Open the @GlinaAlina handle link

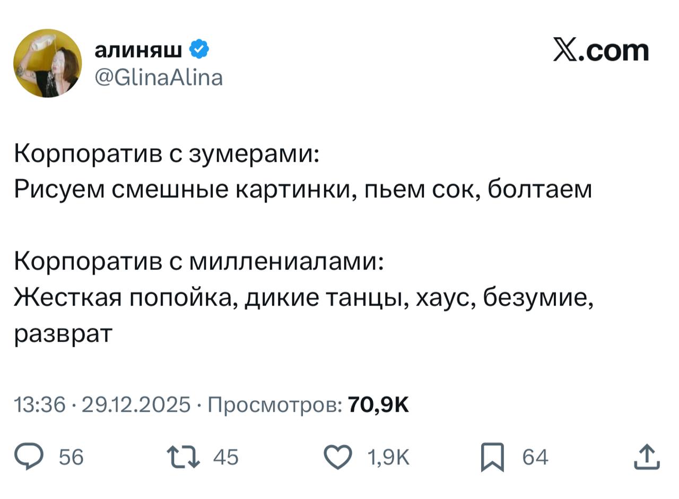159,78
